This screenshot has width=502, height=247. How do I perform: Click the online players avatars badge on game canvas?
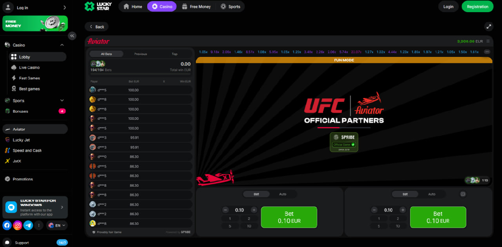point(477,180)
